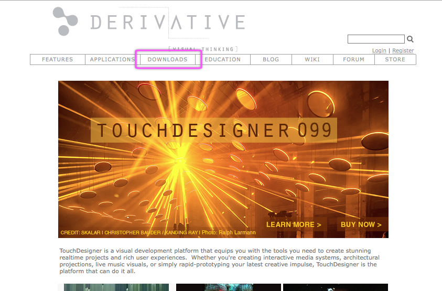Go to the Store menu item
442x291 pixels.
[x=395, y=60]
